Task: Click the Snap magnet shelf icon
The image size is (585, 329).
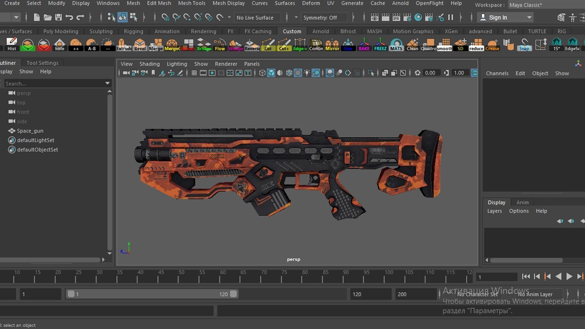Action: click(524, 44)
